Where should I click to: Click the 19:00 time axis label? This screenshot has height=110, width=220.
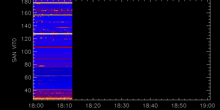208,106
